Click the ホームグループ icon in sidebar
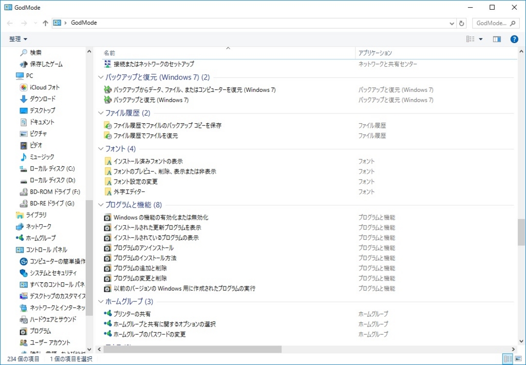Image resolution: width=526 pixels, height=365 pixels. [x=20, y=238]
